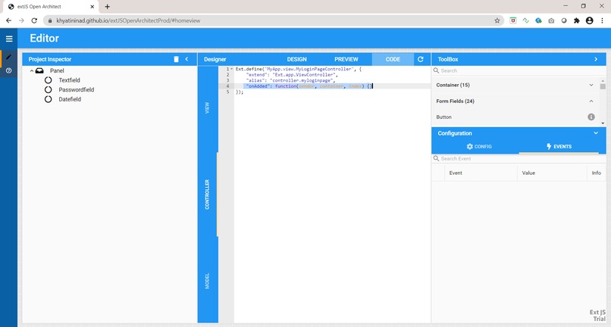Expand the Container (15) group
Image resolution: width=611 pixels, height=327 pixels.
(x=515, y=85)
